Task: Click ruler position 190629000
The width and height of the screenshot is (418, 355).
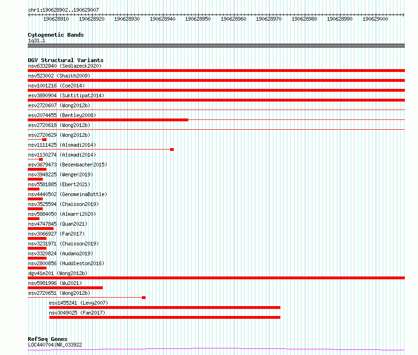Action: pos(375,19)
